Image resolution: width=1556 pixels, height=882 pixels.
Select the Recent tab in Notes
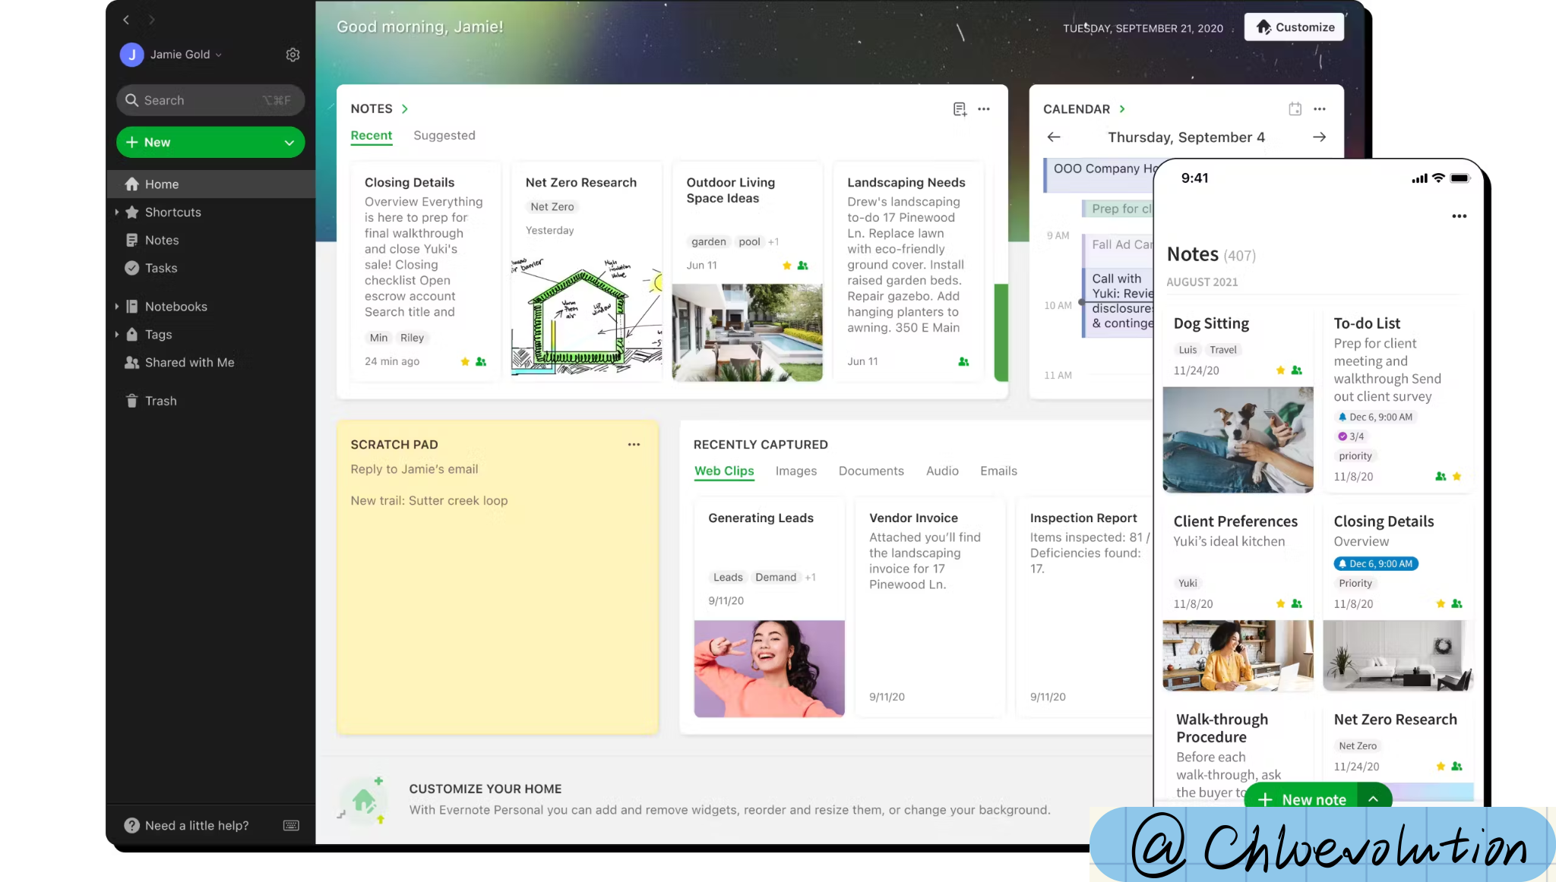tap(372, 136)
